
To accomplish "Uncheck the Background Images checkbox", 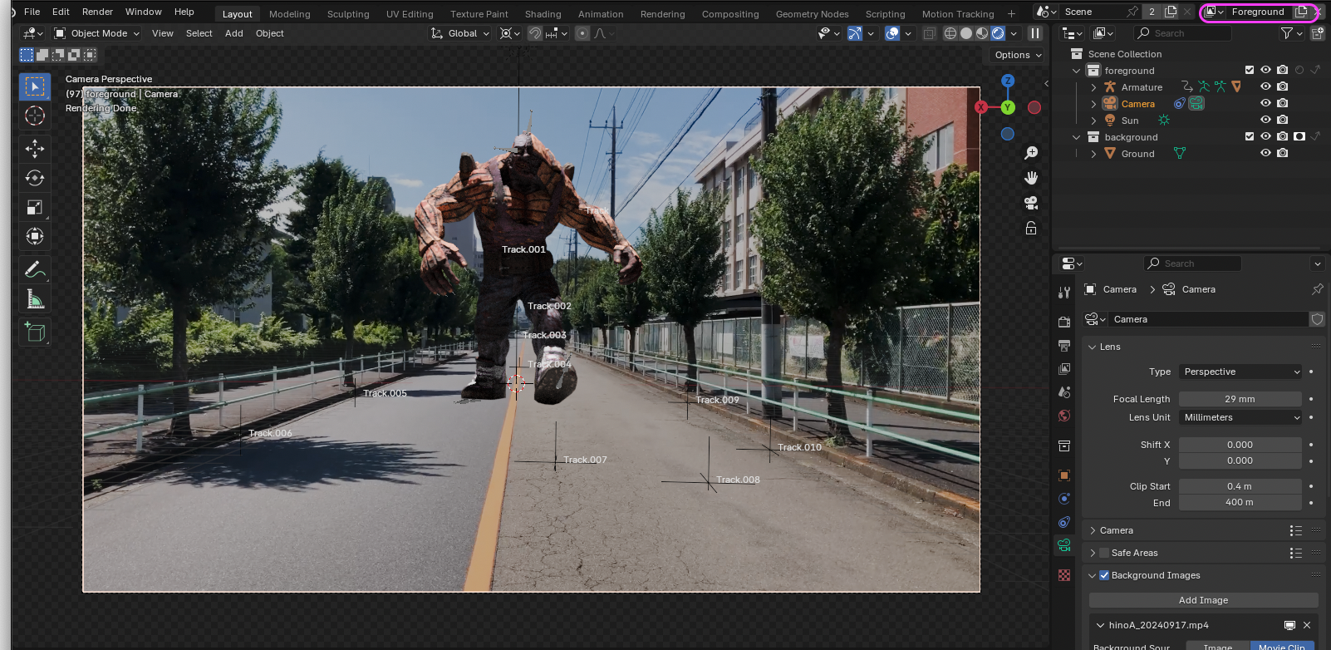I will point(1104,575).
